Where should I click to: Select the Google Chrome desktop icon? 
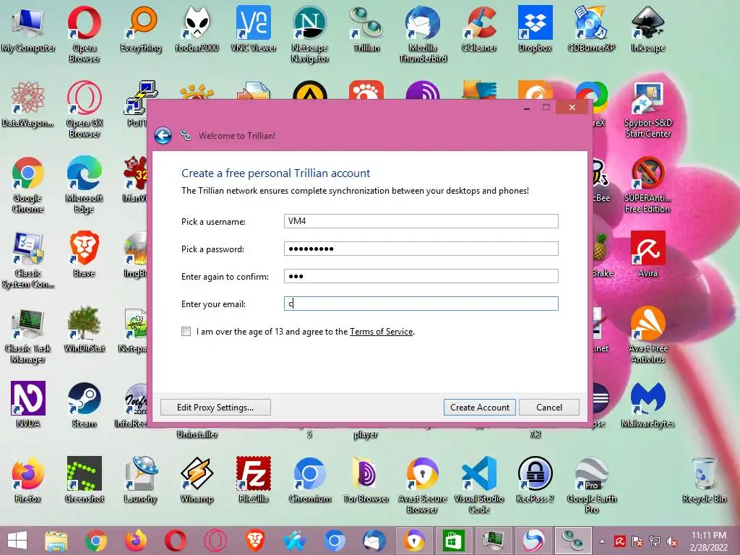tap(28, 184)
